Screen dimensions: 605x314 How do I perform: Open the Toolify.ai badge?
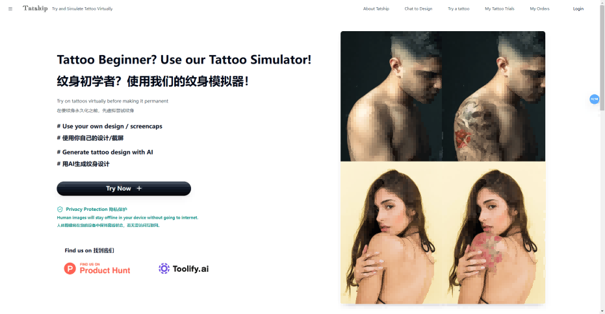click(184, 269)
